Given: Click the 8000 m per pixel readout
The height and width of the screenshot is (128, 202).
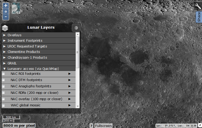Looking at the screenshot, I should point(19,125).
